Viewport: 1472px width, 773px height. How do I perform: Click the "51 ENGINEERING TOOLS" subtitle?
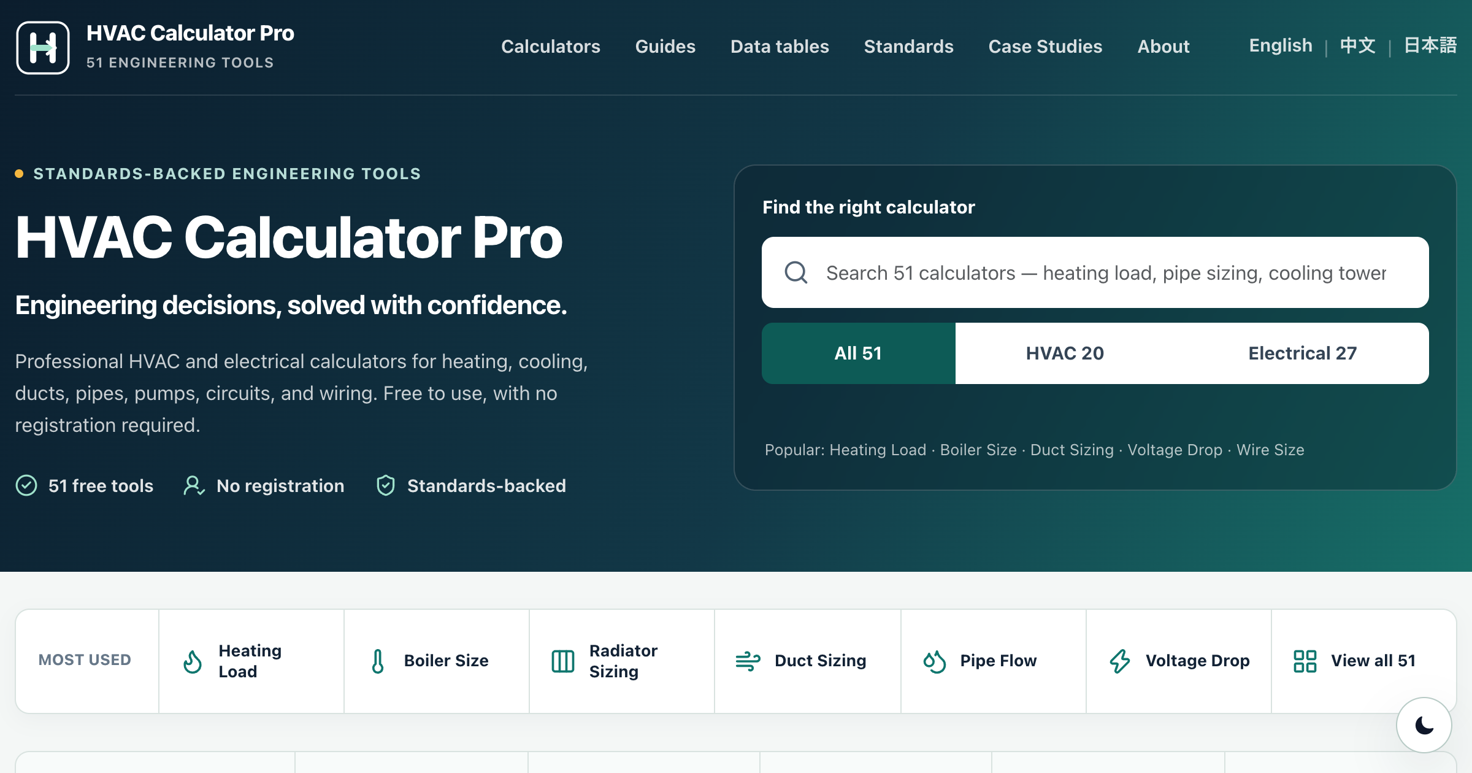click(180, 63)
